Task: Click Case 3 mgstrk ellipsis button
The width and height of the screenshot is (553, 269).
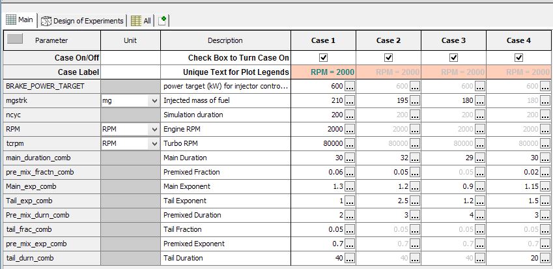Action: point(479,101)
